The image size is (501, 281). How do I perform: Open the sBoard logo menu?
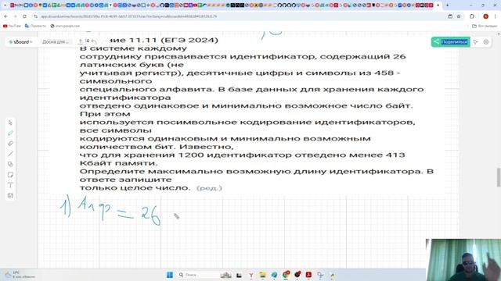(x=20, y=41)
